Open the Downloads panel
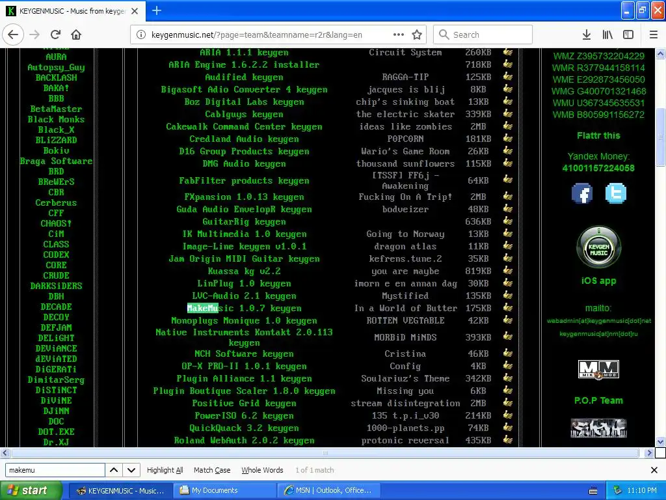The image size is (666, 500). (586, 35)
